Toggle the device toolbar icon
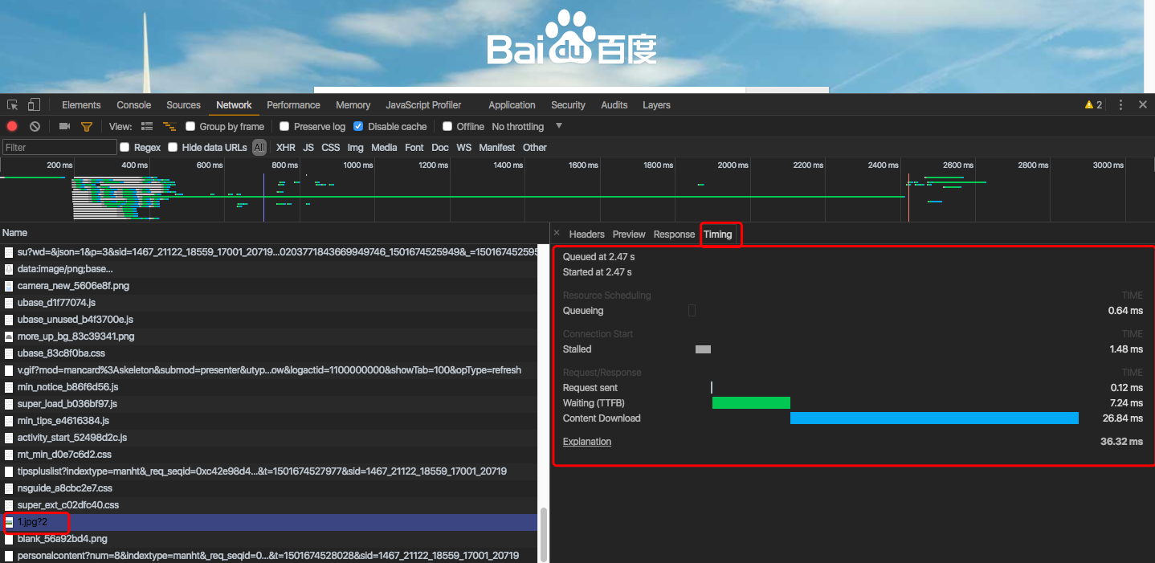 coord(34,105)
